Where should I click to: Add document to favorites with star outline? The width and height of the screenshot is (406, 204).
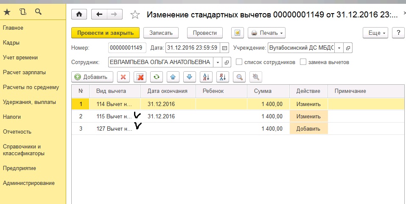click(x=135, y=15)
